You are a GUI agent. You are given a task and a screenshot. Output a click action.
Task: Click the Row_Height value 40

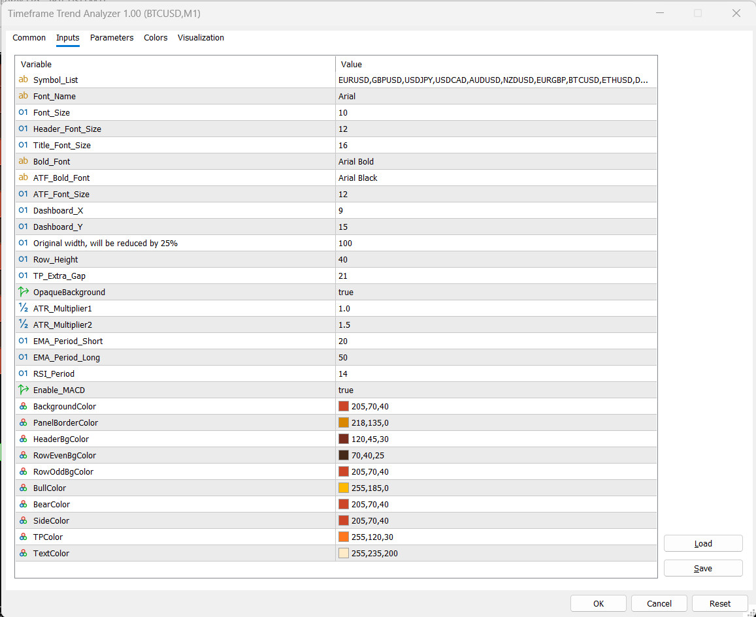click(x=343, y=260)
